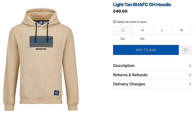The image size is (193, 115).
Task: Select size M
Action: coord(143,30)
